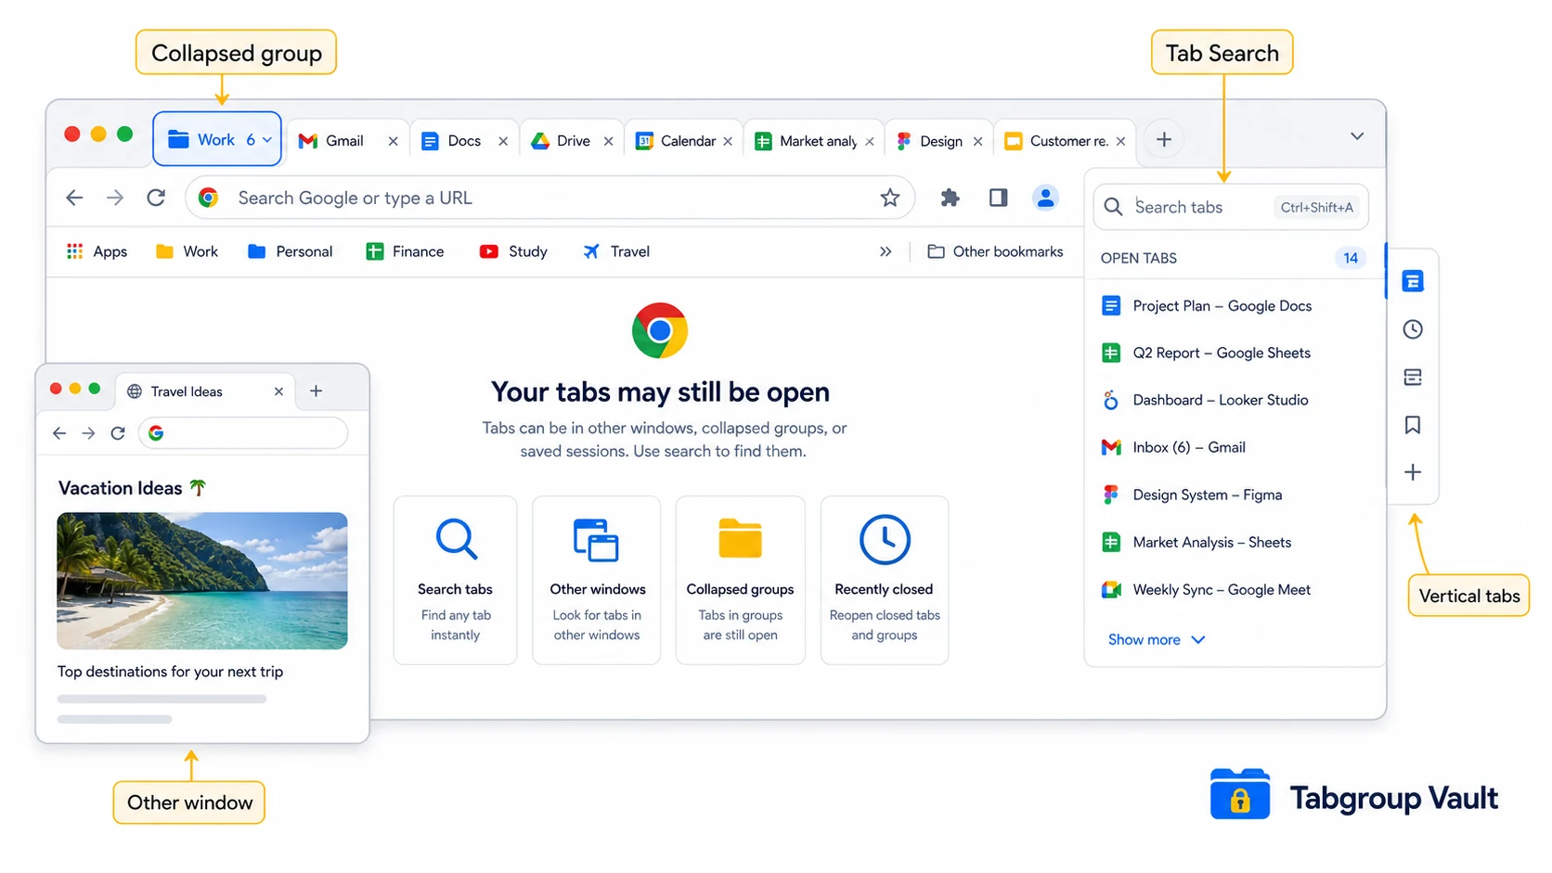The height and width of the screenshot is (873, 1552).
Task: Expand the list with Show more
Action: pyautogui.click(x=1157, y=640)
